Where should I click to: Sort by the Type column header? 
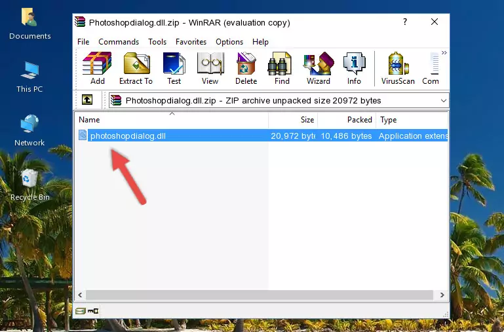tap(412, 120)
